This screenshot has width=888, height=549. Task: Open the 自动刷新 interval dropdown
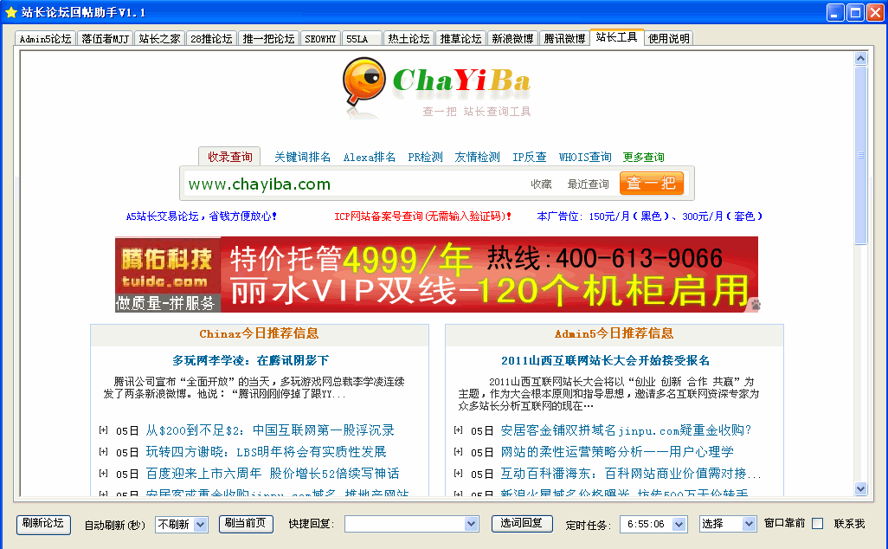200,525
